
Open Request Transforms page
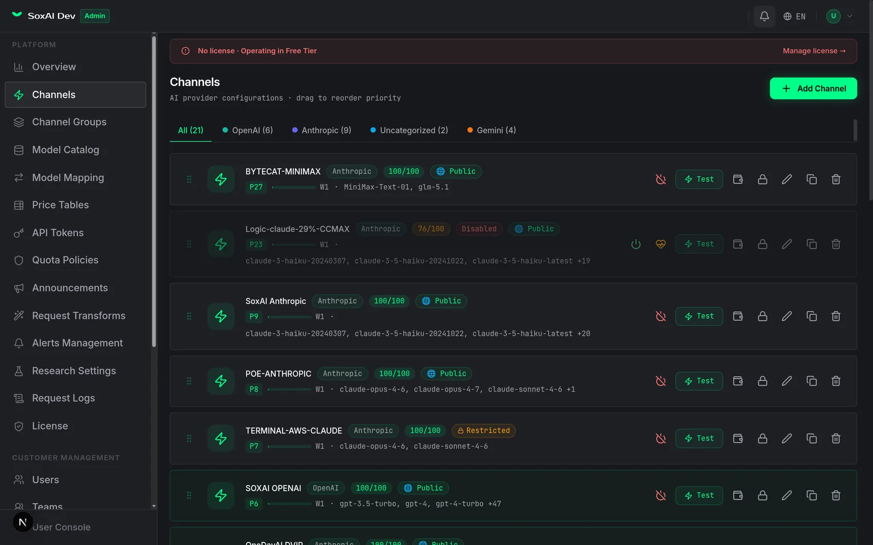(x=75, y=316)
